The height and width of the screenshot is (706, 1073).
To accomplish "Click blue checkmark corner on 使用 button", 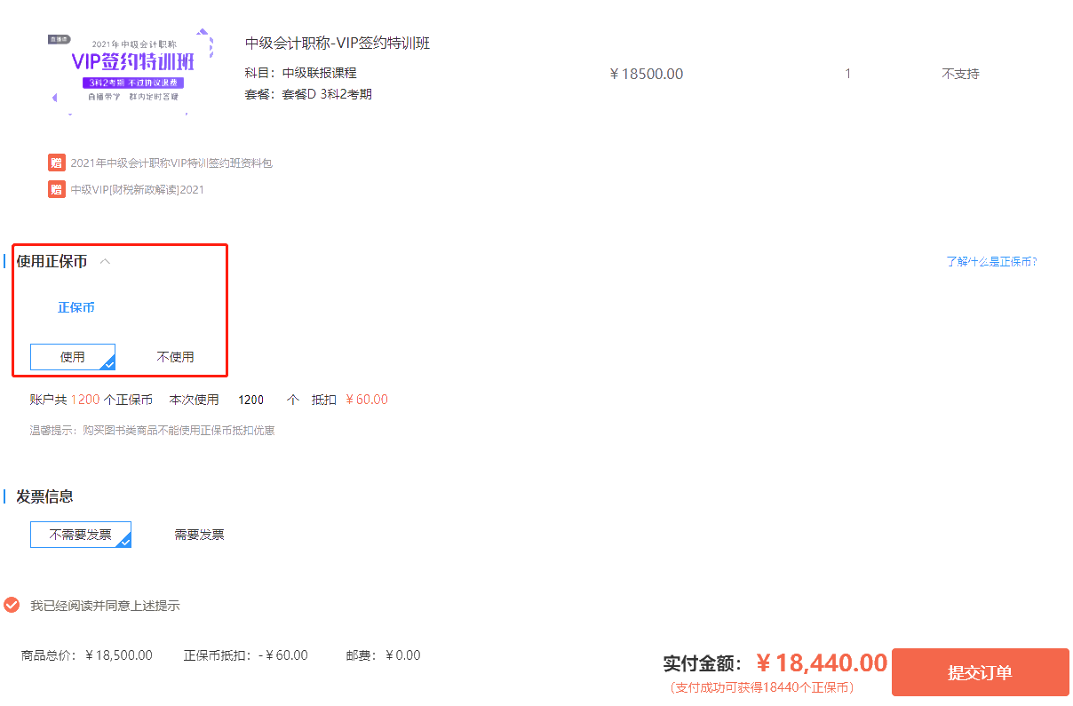I will [x=108, y=363].
